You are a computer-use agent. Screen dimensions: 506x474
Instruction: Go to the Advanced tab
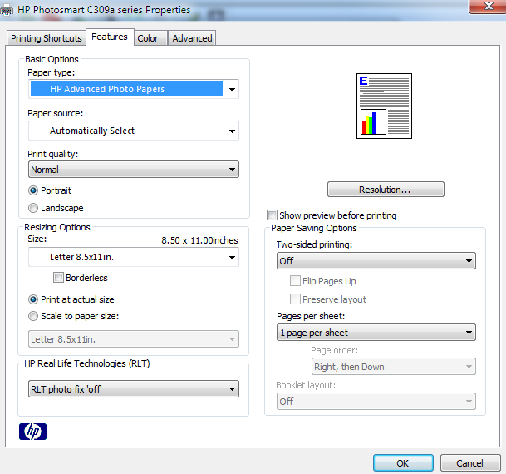[x=192, y=38]
